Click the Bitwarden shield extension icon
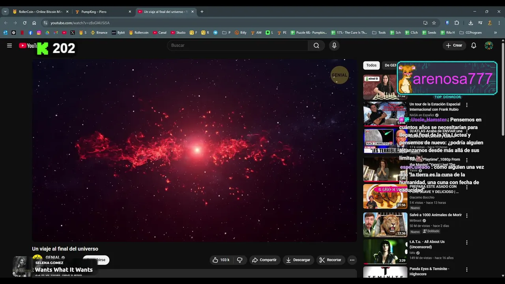Image resolution: width=505 pixels, height=284 pixels. click(x=447, y=23)
